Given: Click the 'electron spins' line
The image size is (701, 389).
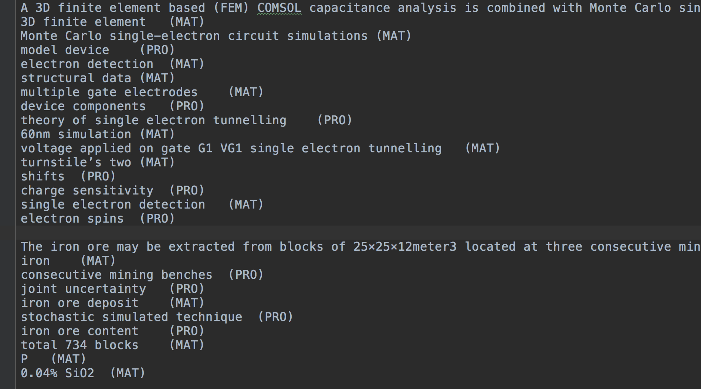Looking at the screenshot, I should tap(98, 219).
